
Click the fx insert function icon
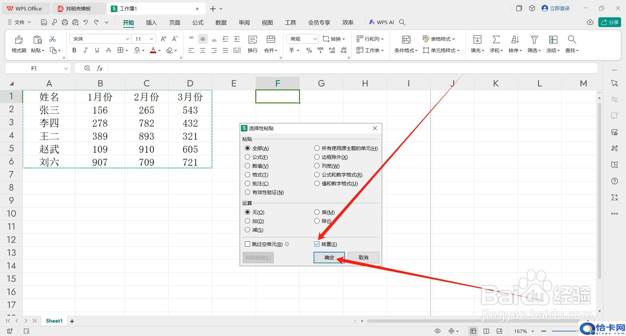tap(99, 68)
